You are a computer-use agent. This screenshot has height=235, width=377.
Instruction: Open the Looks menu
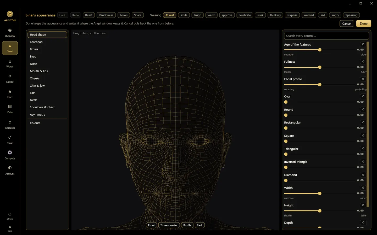tap(124, 15)
